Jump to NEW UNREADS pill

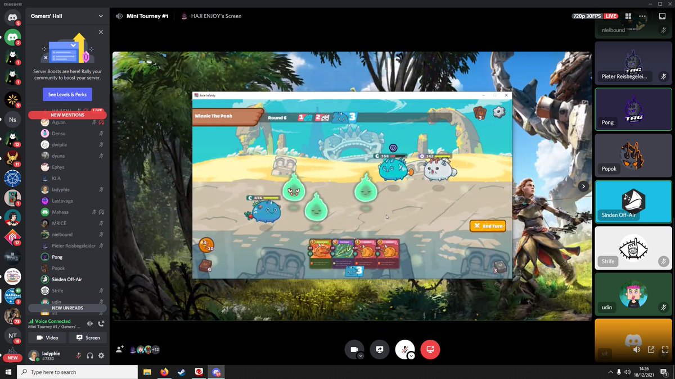[x=67, y=308]
